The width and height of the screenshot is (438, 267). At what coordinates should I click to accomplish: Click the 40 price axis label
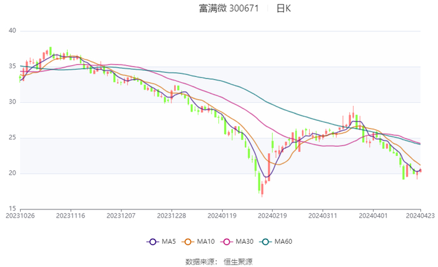click(x=12, y=31)
